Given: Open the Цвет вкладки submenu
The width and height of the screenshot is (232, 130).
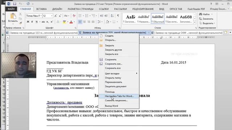Looking at the screenshot, I should pyautogui.click(x=119, y=73).
